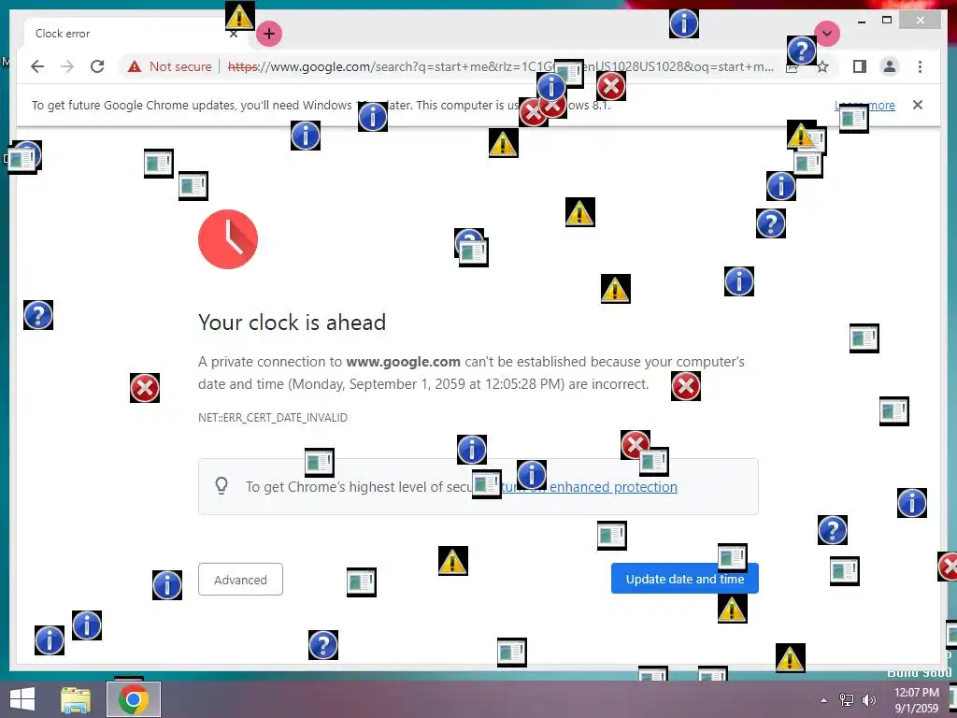This screenshot has height=718, width=957.
Task: Open the side panel icon in toolbar
Action: click(860, 66)
